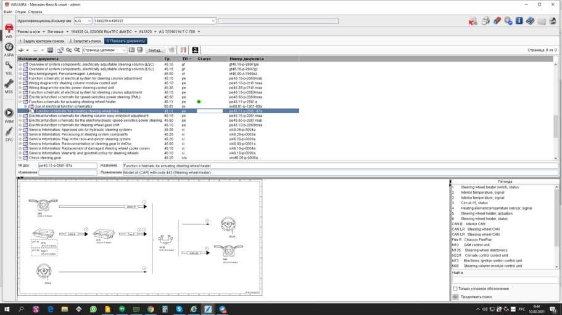Open the blue help book icon
Image resolution: width=562 pixels, height=315 pixels.
(x=530, y=21)
